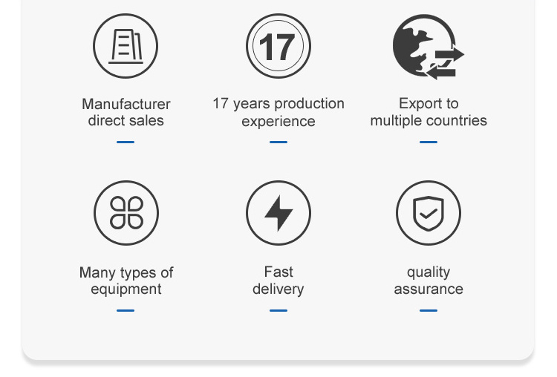This screenshot has height=377, width=557.
Task: Click the globe export icon
Action: 423,45
